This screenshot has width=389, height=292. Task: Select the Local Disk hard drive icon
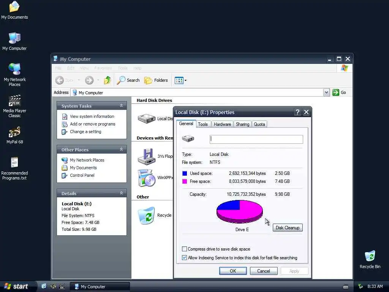point(146,119)
